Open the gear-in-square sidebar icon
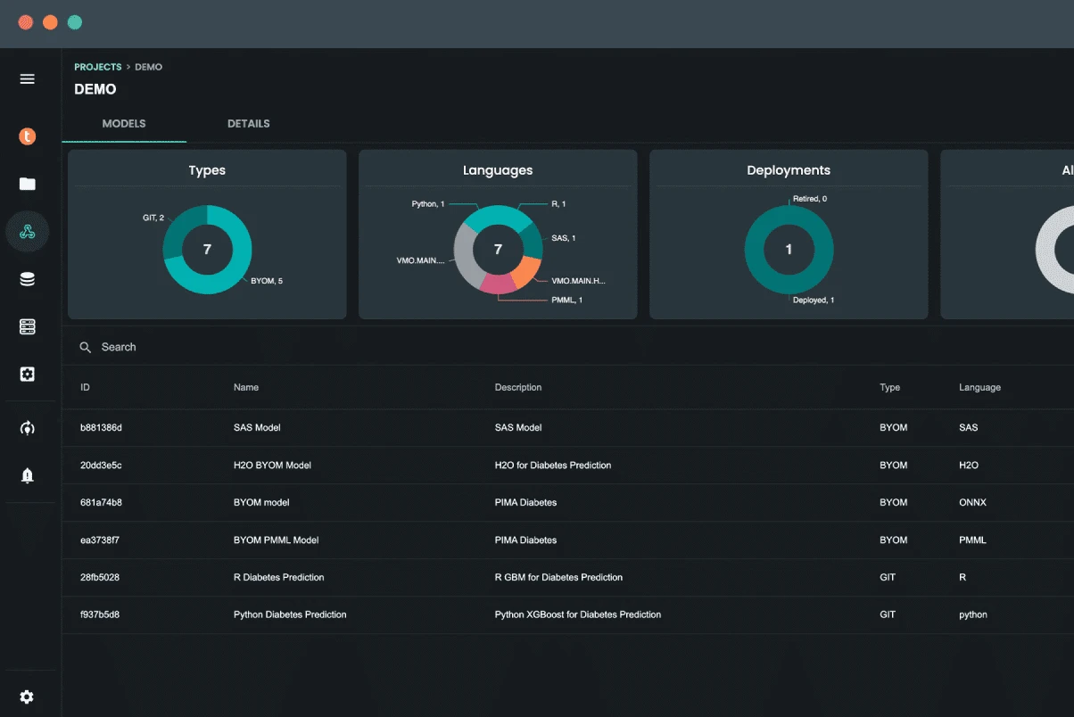The width and height of the screenshot is (1074, 717). coord(28,375)
